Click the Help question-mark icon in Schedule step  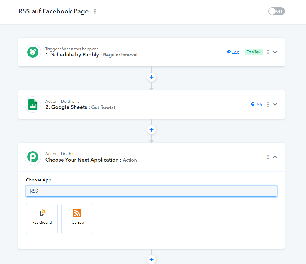(229, 52)
